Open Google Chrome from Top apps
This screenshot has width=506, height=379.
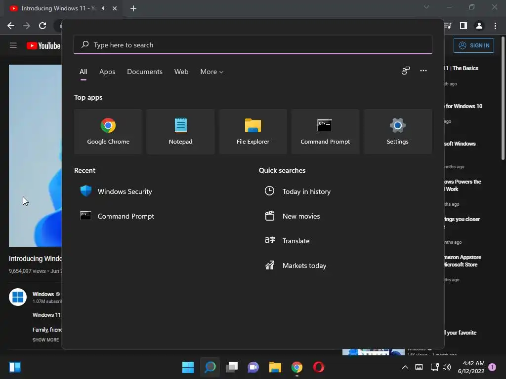(108, 131)
